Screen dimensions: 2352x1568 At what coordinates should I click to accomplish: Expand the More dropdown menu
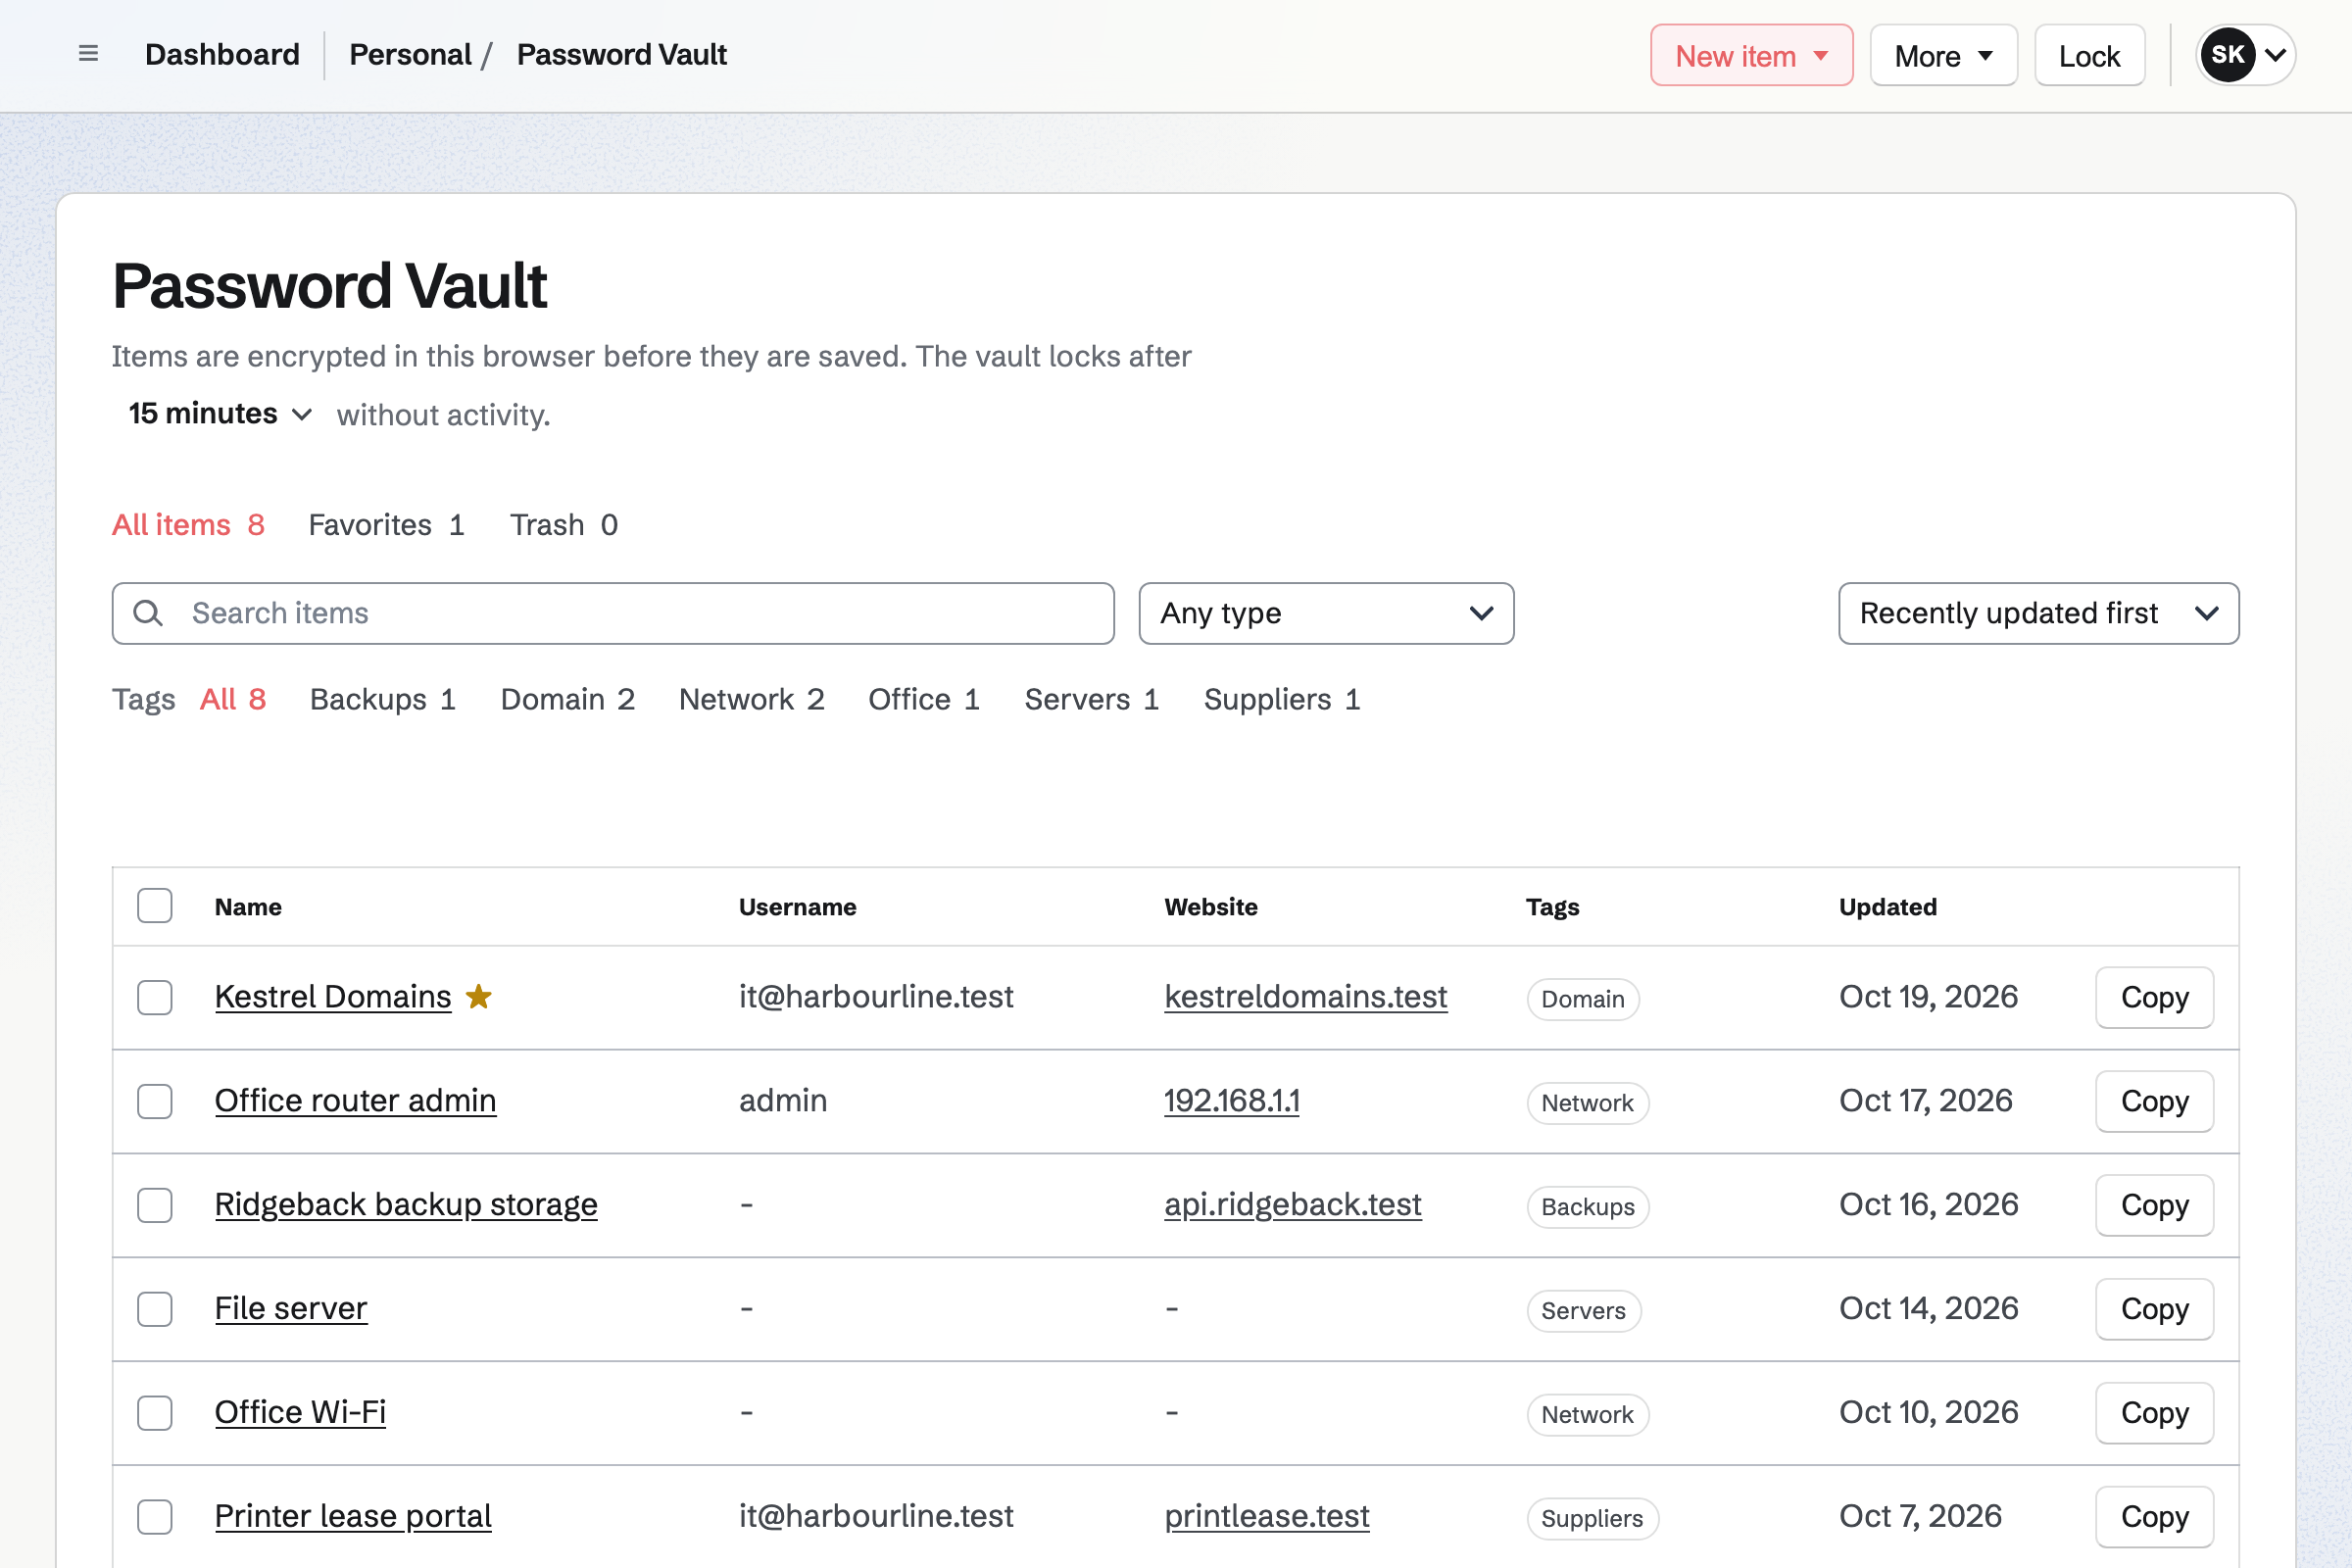pos(1943,55)
